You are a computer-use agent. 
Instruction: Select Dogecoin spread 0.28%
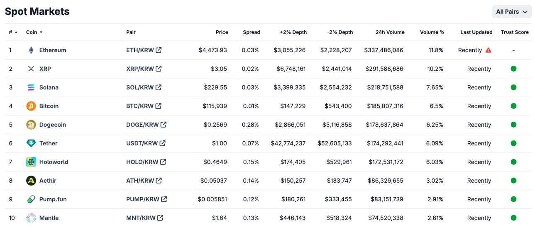click(250, 125)
